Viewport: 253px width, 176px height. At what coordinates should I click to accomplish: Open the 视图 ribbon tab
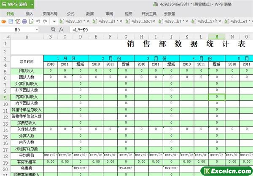coord(129,14)
